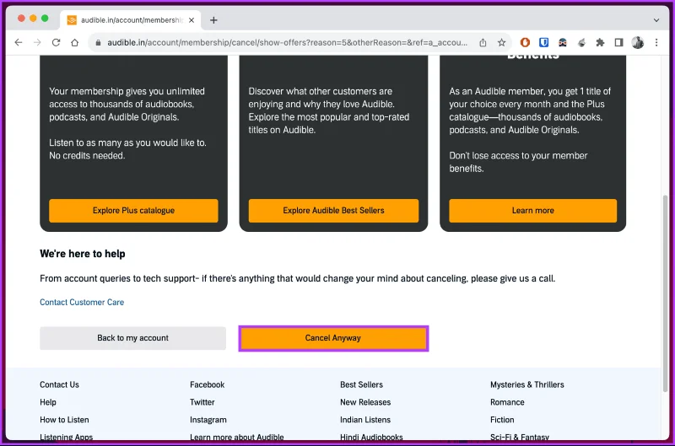The height and width of the screenshot is (446, 675).
Task: Open the Twitter footer link
Action: click(x=202, y=402)
